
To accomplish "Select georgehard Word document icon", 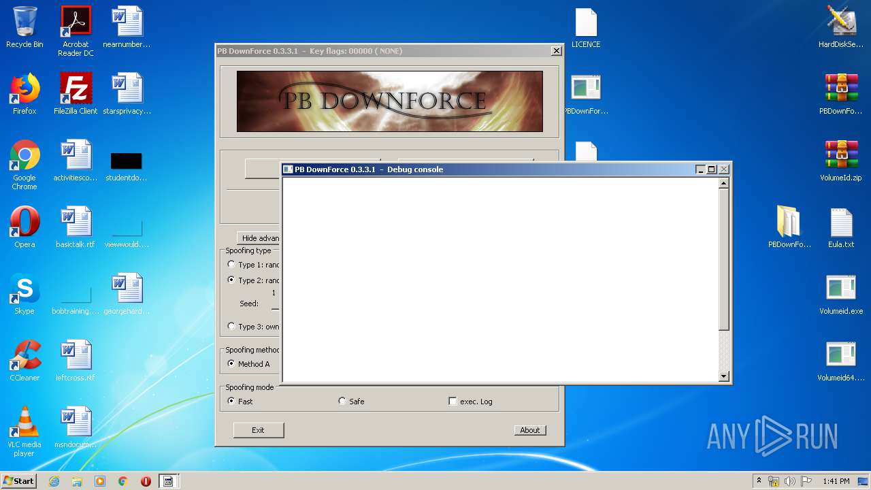I will pos(127,295).
